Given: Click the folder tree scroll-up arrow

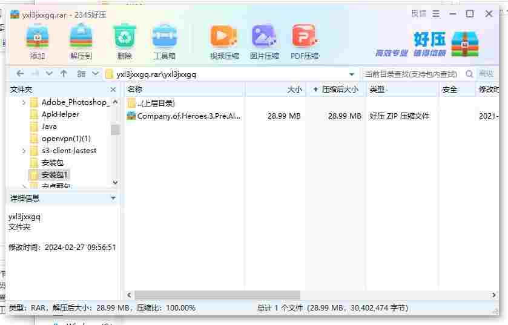Looking at the screenshot, I should 115,102.
